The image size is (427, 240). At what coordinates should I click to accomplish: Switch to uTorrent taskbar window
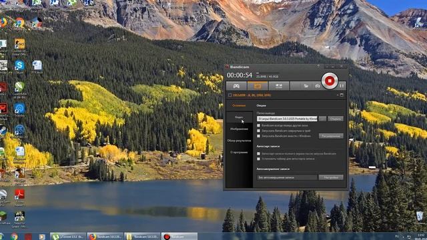(x=68, y=237)
